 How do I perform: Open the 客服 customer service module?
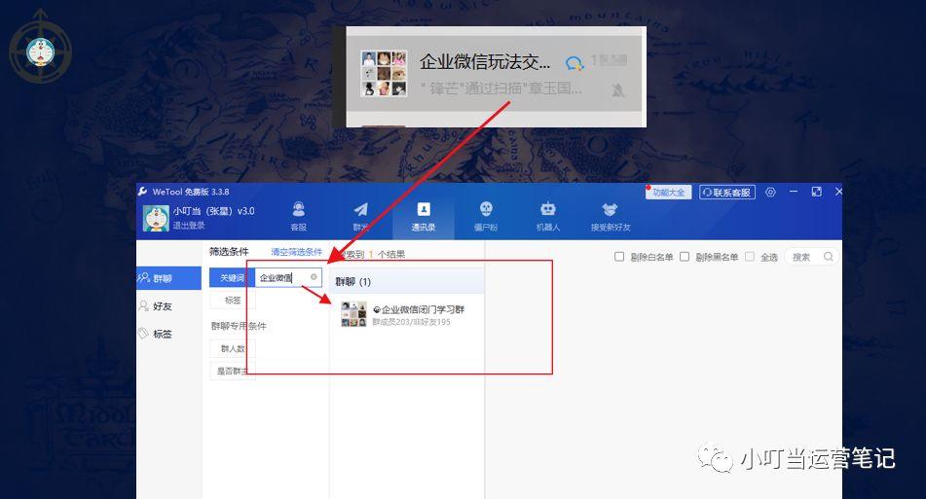click(298, 216)
